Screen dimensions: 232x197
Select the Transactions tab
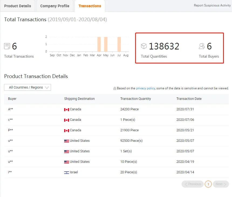(x=90, y=6)
